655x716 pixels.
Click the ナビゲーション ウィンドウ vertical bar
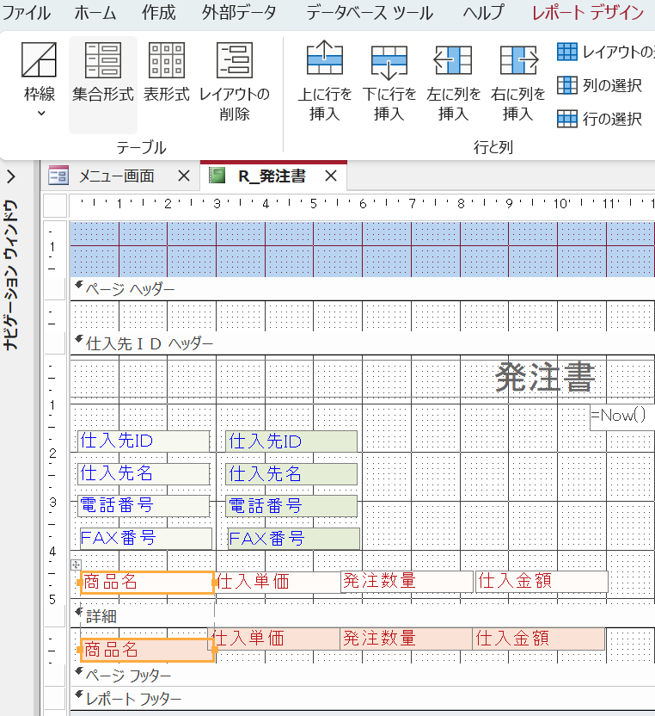[x=10, y=275]
